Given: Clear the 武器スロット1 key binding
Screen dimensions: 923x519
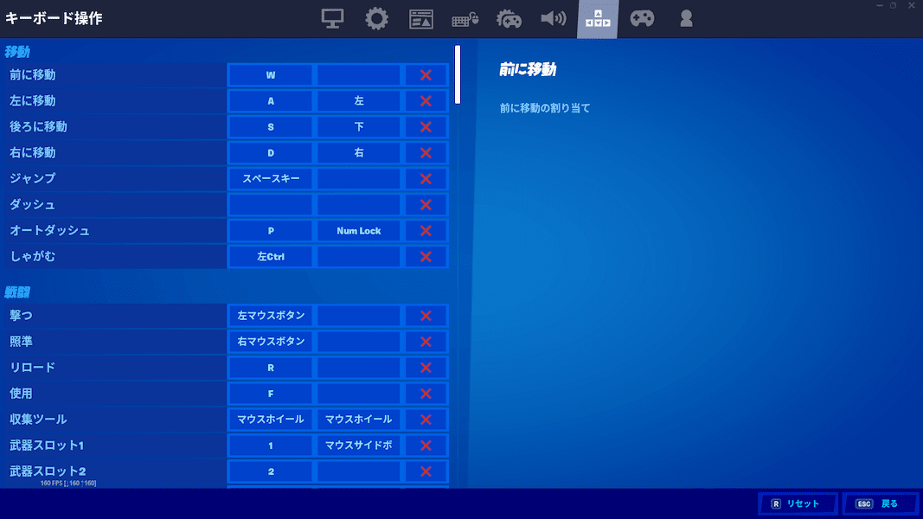Looking at the screenshot, I should [x=426, y=445].
